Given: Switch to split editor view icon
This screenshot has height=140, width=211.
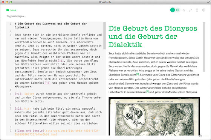Looking at the screenshot, I should (177, 10).
